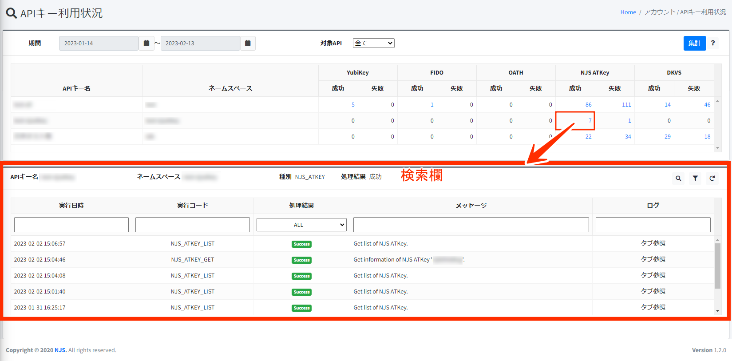Open the end date calendar picker
This screenshot has width=732, height=361.
pyautogui.click(x=248, y=43)
